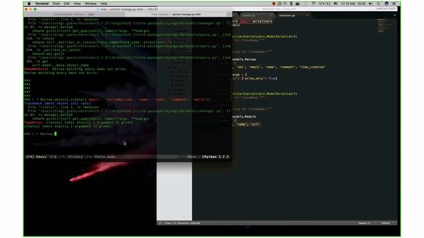
Task: Open Spotlight search magnifier
Action: pos(378,4)
